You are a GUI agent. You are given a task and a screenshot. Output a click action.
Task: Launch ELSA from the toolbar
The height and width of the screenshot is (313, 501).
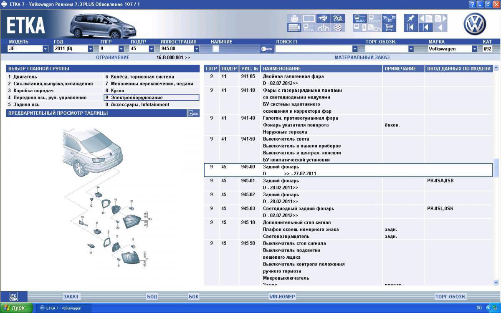coord(359,18)
